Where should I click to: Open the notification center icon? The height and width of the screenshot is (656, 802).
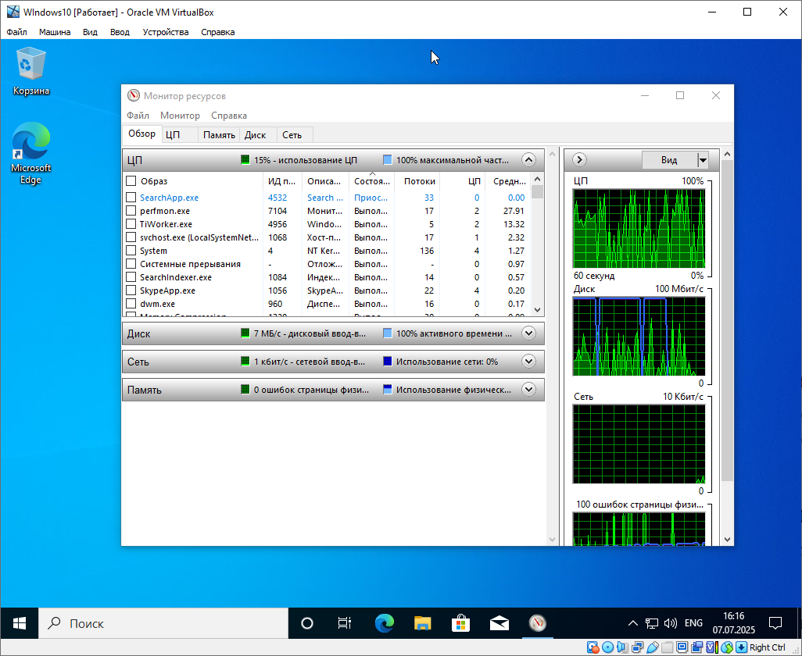click(x=775, y=623)
